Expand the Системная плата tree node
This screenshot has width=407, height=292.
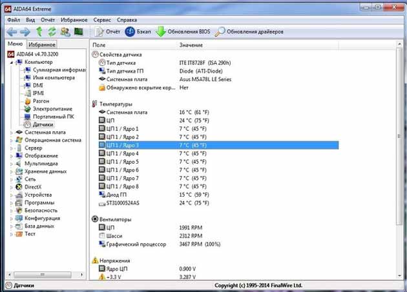click(x=12, y=133)
